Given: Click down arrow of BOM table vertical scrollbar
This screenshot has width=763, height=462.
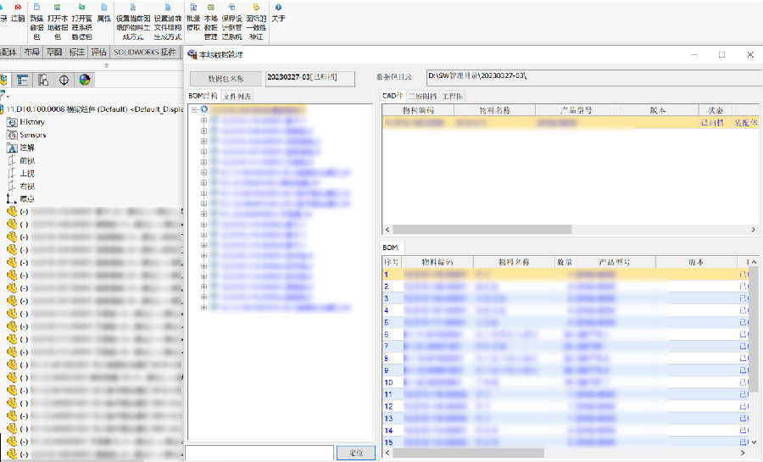Looking at the screenshot, I should (754, 442).
